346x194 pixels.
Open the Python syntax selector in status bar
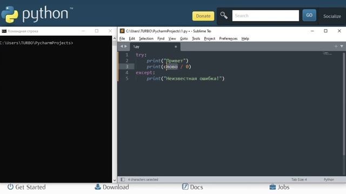click(329, 179)
